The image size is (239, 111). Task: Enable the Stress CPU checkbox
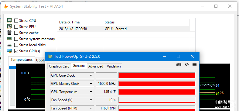[x=16, y=20]
